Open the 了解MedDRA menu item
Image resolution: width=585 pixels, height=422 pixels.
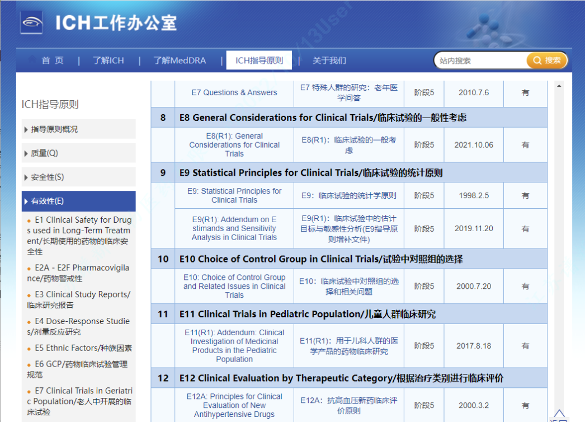click(180, 60)
